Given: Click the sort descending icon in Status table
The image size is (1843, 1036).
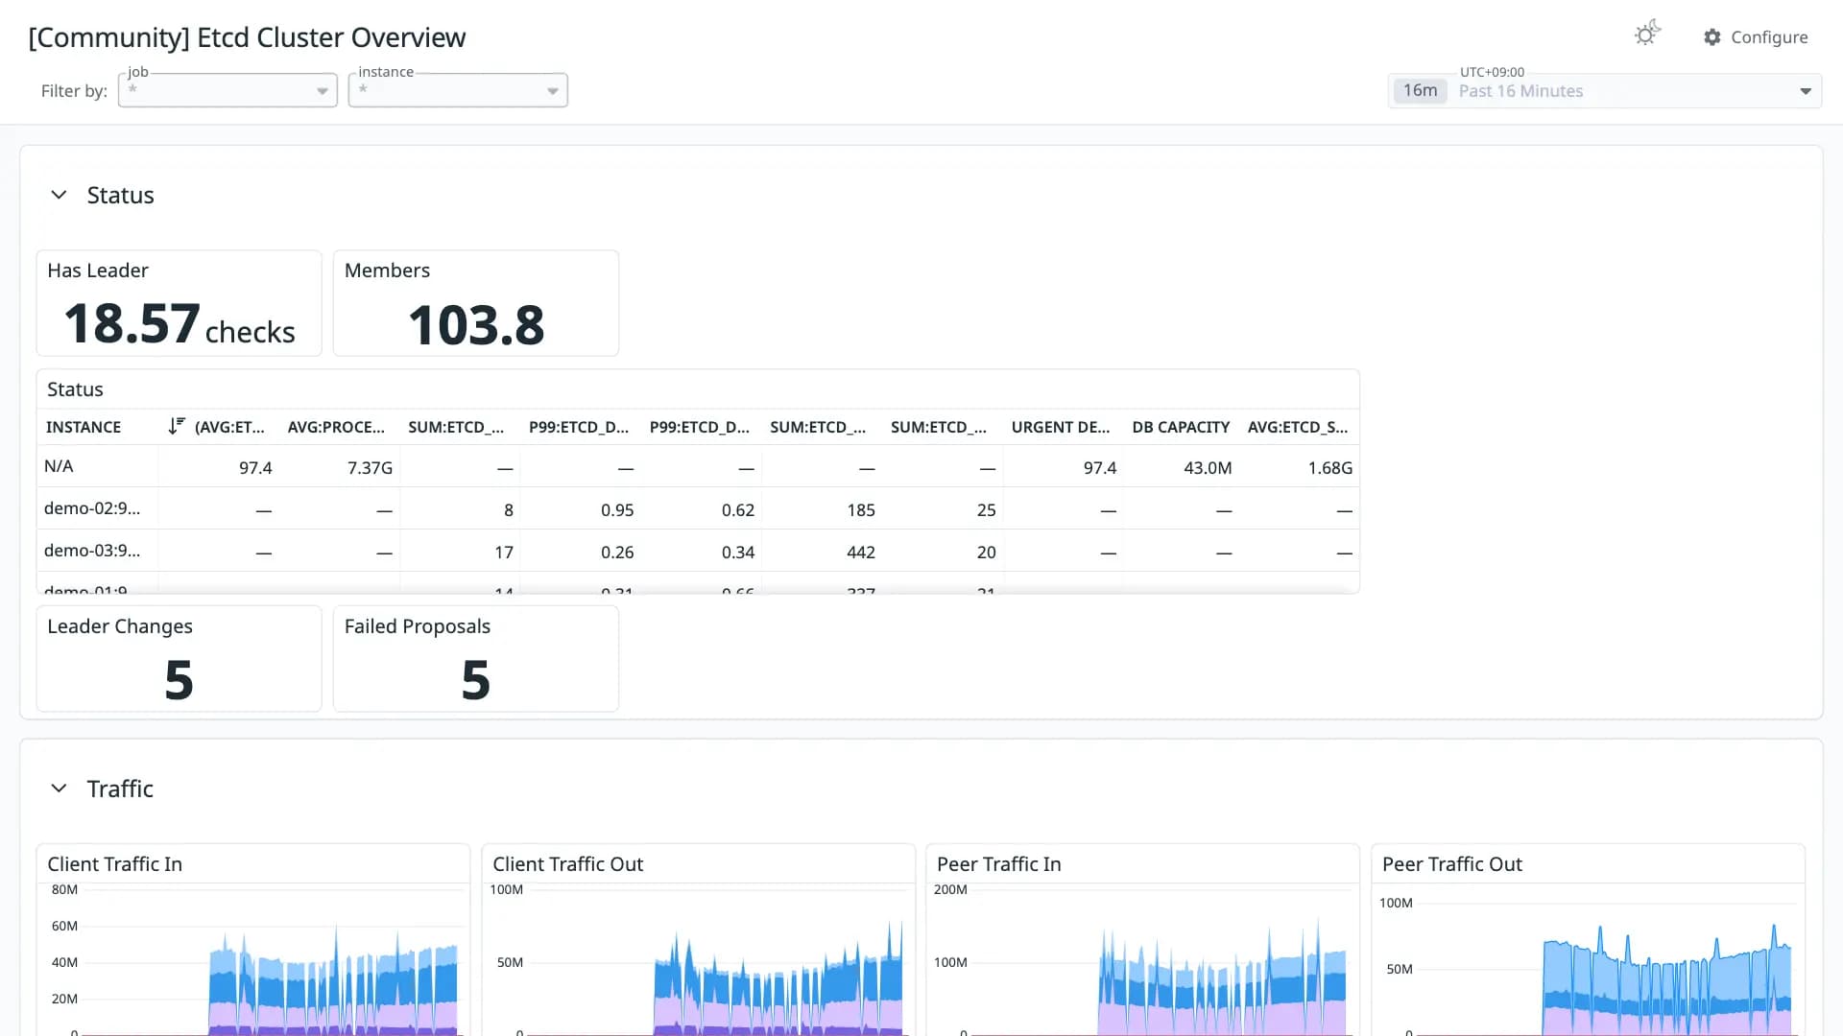Looking at the screenshot, I should (x=177, y=426).
